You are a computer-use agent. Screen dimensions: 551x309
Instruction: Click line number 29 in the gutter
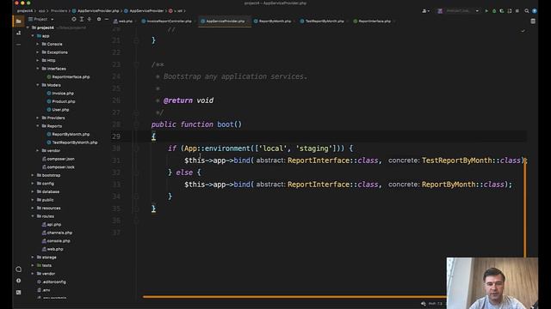[116, 136]
